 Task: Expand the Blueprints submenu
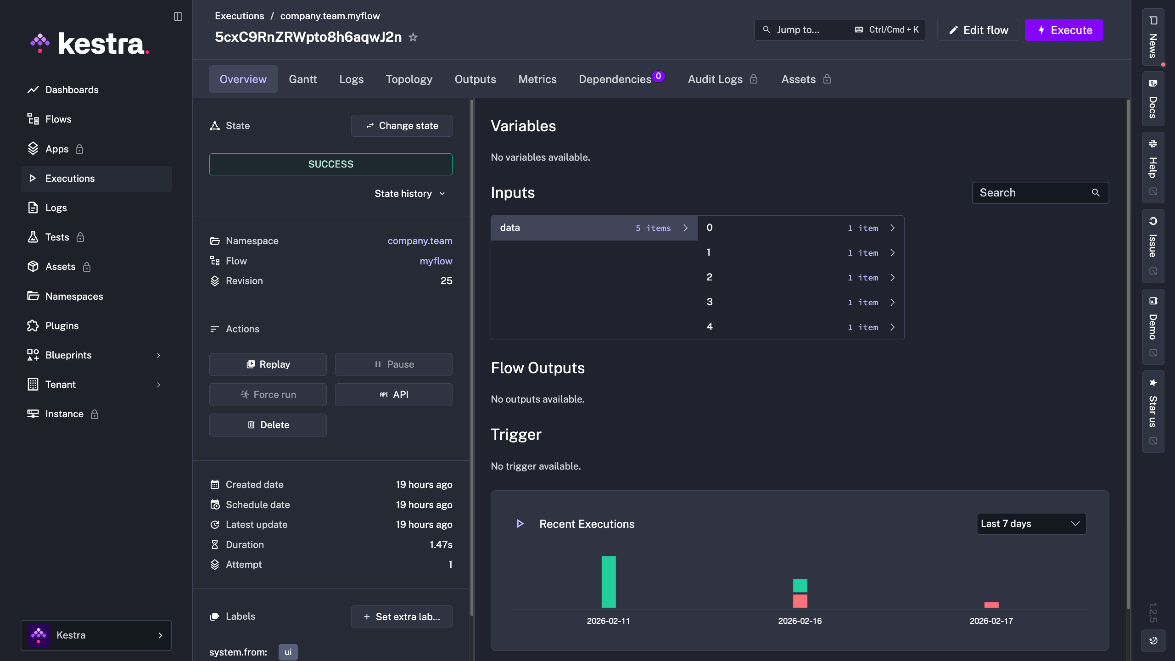pos(158,355)
